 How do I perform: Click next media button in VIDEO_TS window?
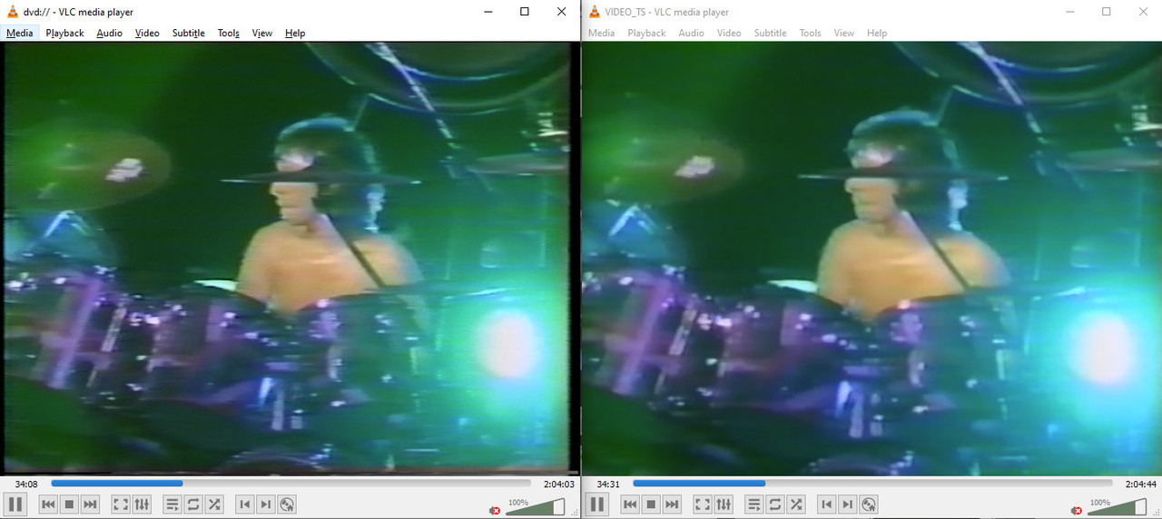pyautogui.click(x=672, y=504)
